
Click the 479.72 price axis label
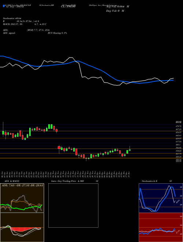click(x=179, y=126)
